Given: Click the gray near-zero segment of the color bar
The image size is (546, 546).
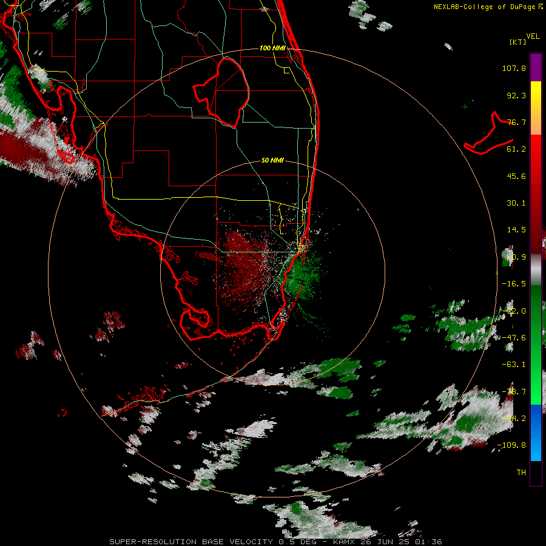Looking at the screenshot, I should [536, 270].
